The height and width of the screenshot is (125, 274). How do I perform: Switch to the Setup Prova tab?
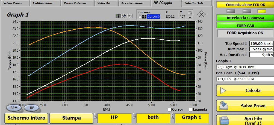point(14,3)
